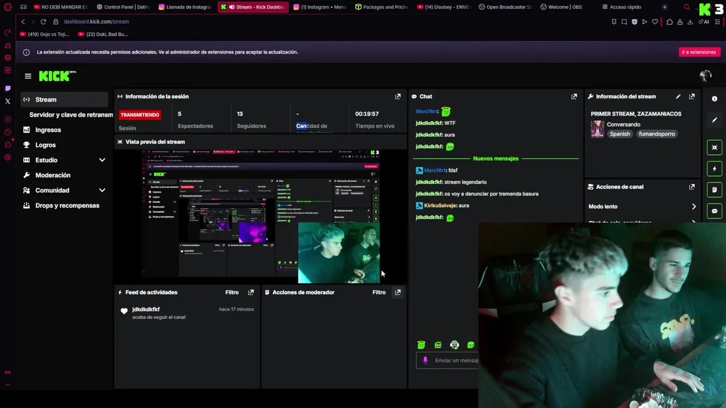The image size is (726, 408).
Task: Switch to the Packages and Pricing tab
Action: coord(381,7)
